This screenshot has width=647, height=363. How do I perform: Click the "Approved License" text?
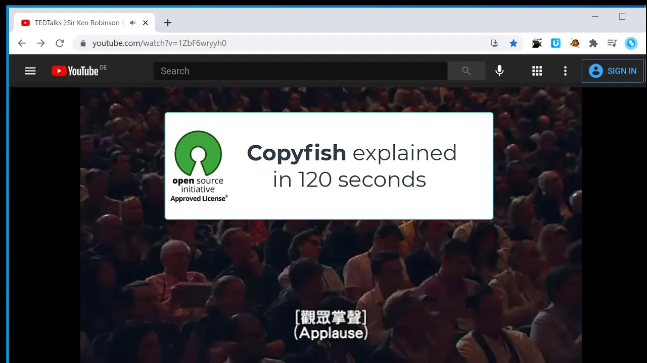(x=199, y=199)
